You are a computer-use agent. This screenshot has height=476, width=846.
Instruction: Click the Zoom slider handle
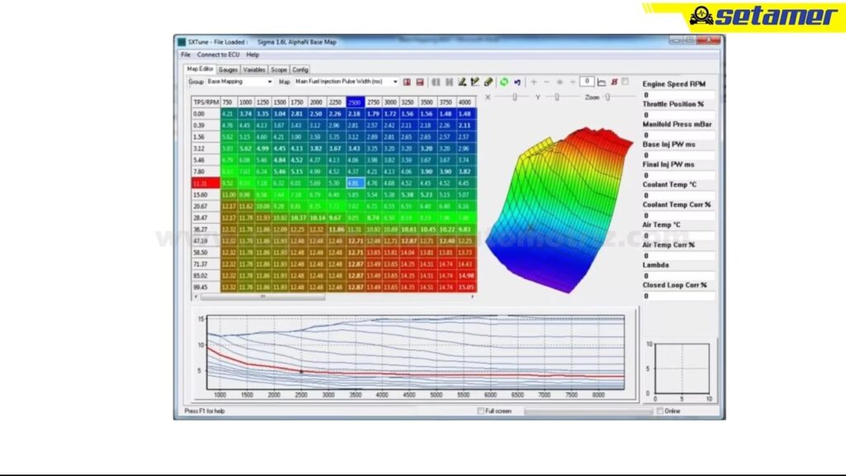point(607,97)
